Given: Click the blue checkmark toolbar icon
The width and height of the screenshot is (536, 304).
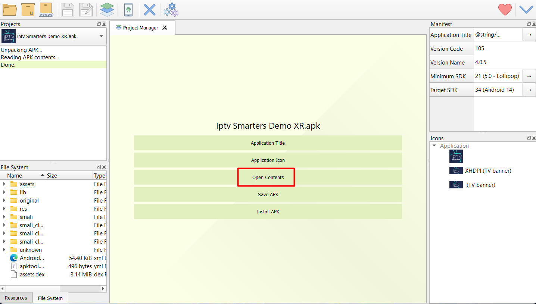Looking at the screenshot, I should [526, 9].
